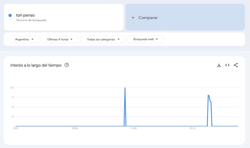250x148 pixels.
Task: Click the chart peak at value 100
Action: click(x=125, y=88)
